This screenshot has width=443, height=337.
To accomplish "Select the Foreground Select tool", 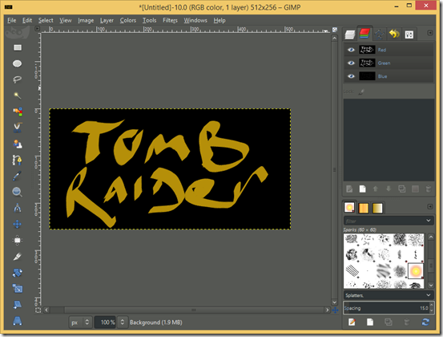I will click(18, 144).
